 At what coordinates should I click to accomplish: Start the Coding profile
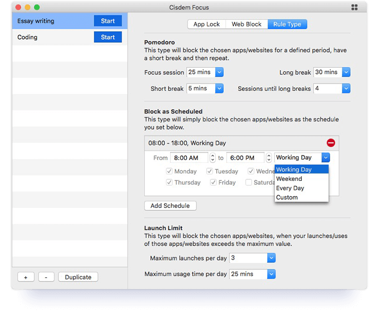[x=108, y=37]
